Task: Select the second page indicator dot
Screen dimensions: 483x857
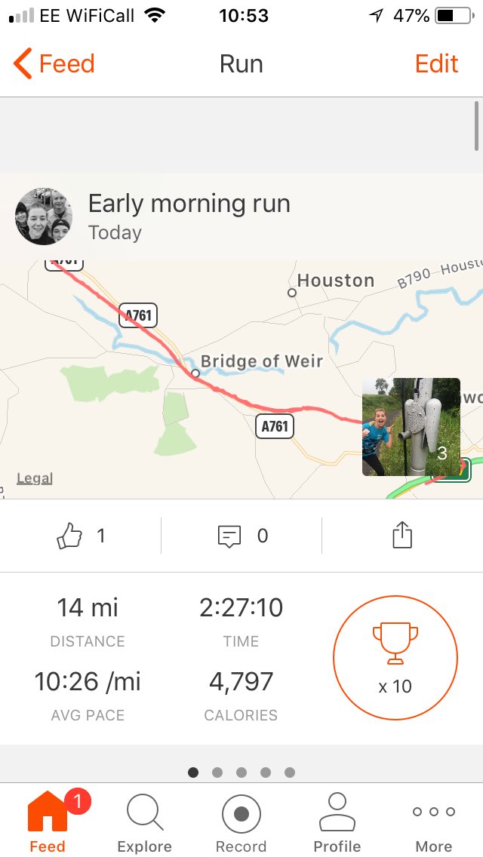Action: (217, 773)
